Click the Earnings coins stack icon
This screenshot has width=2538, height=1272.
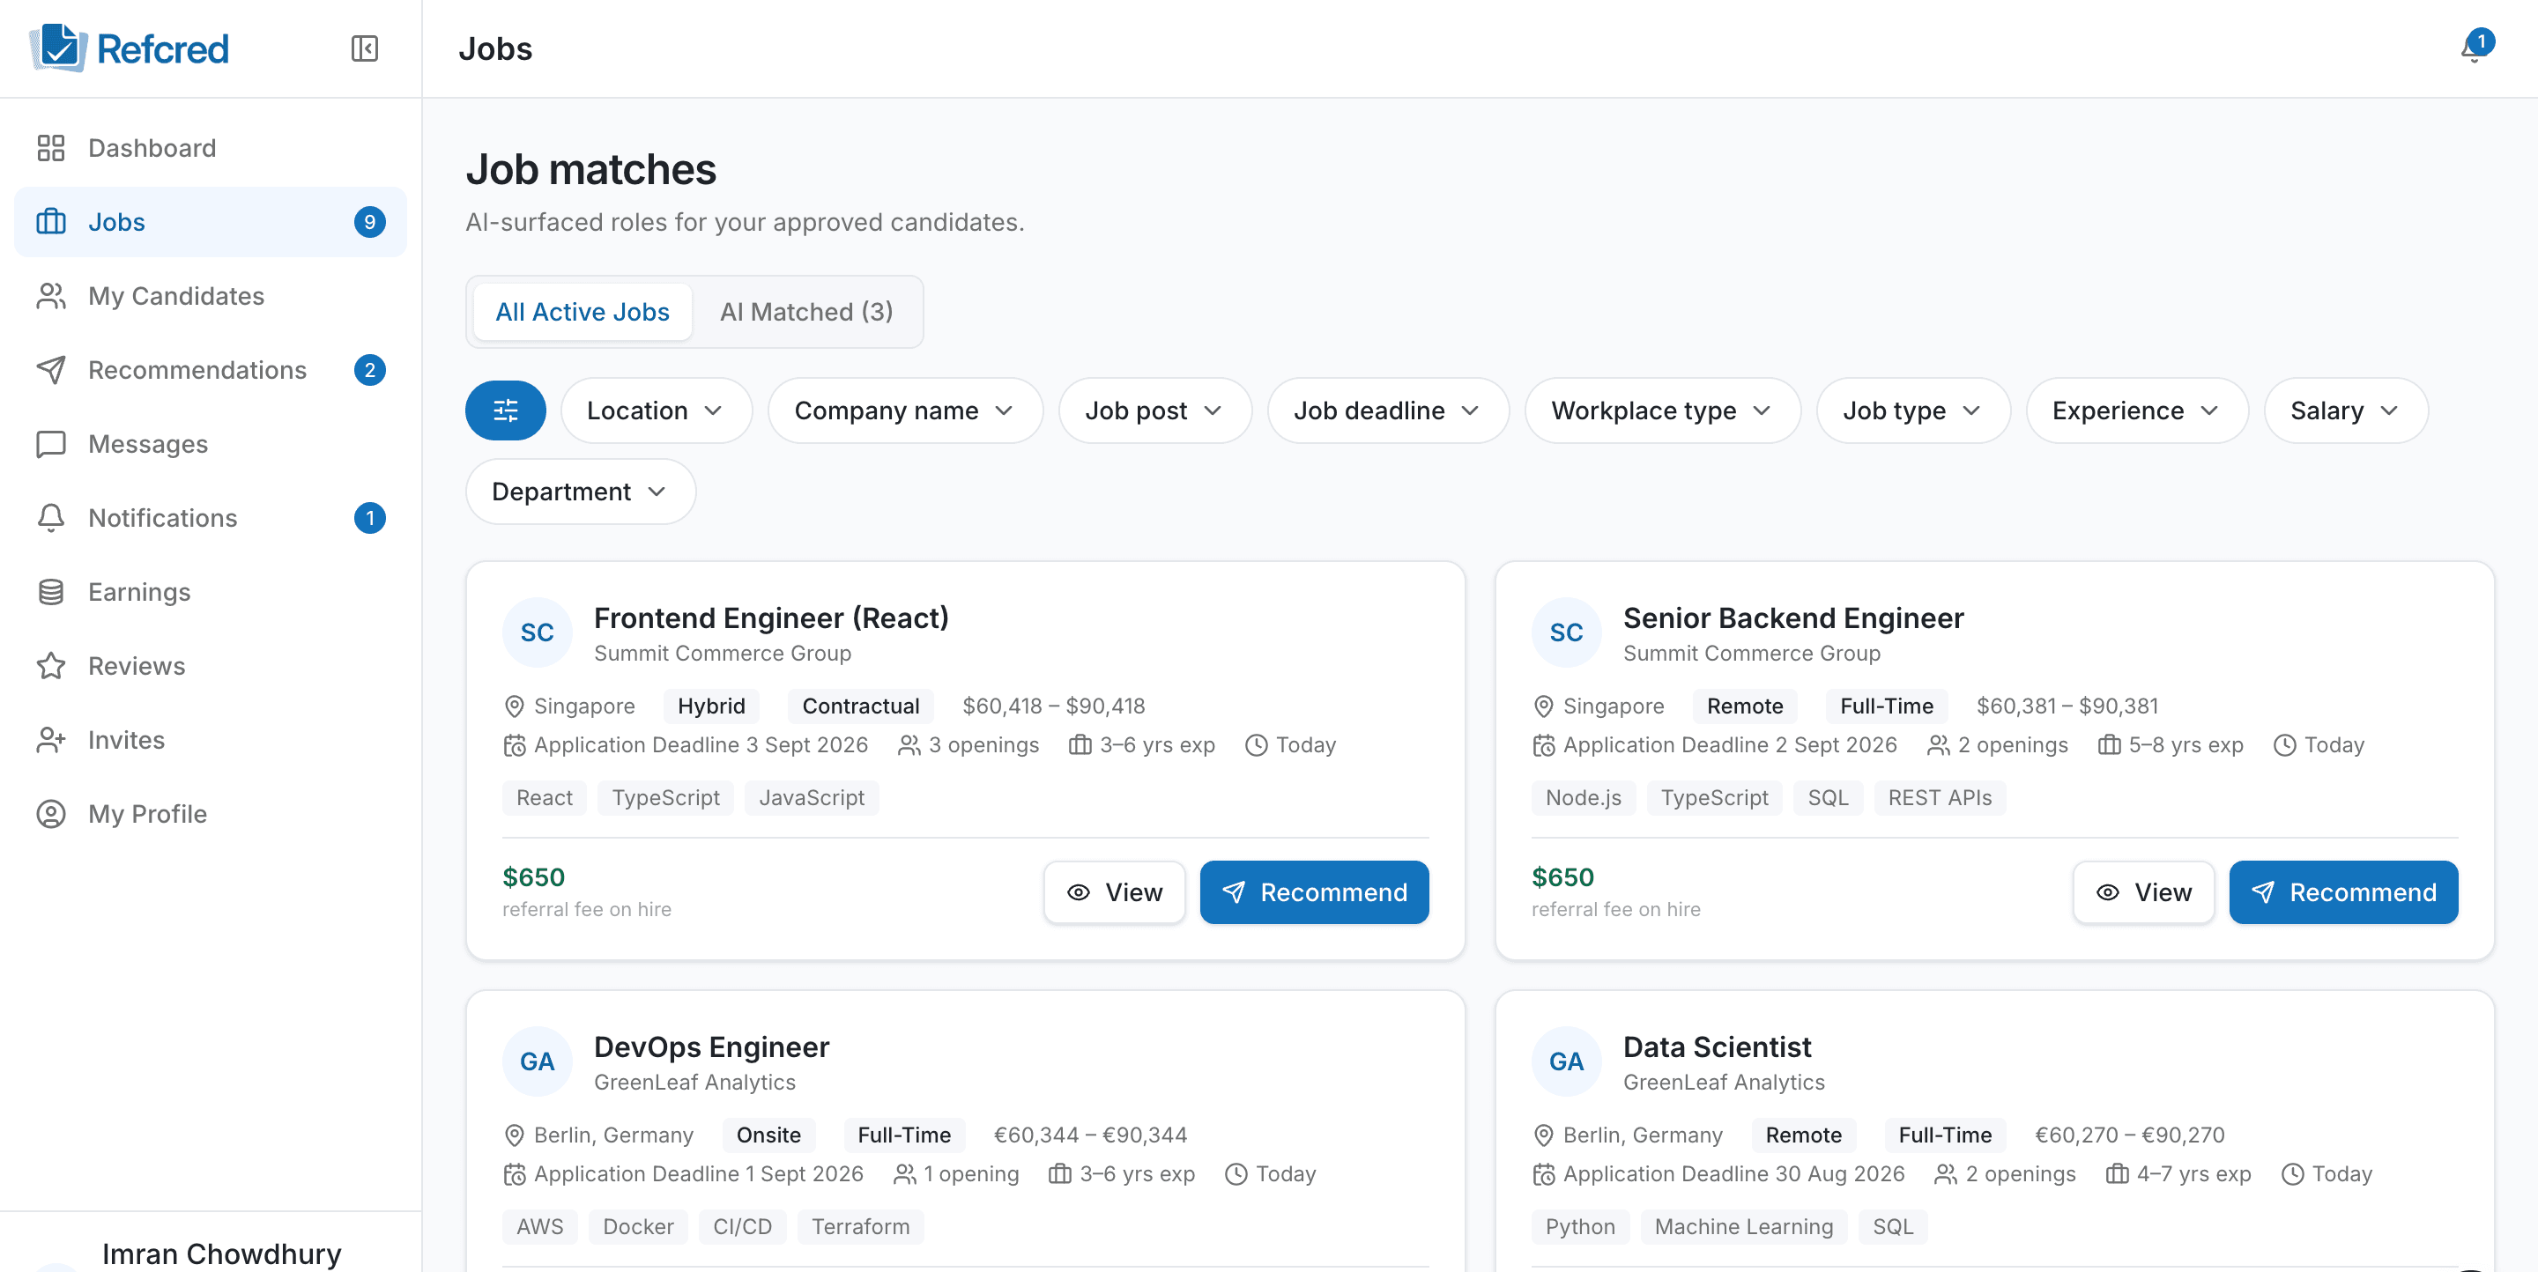51,592
